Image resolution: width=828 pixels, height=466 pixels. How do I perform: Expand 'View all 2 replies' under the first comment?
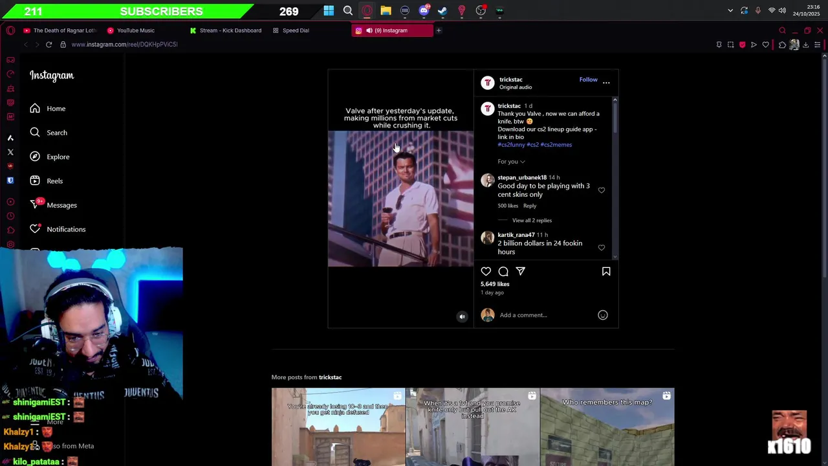(x=532, y=221)
